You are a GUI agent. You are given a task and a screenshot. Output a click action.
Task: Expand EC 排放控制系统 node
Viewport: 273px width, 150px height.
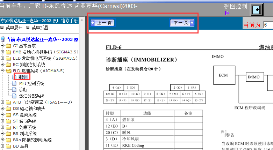(2, 65)
